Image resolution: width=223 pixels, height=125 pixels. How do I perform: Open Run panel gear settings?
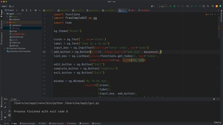click(214, 99)
